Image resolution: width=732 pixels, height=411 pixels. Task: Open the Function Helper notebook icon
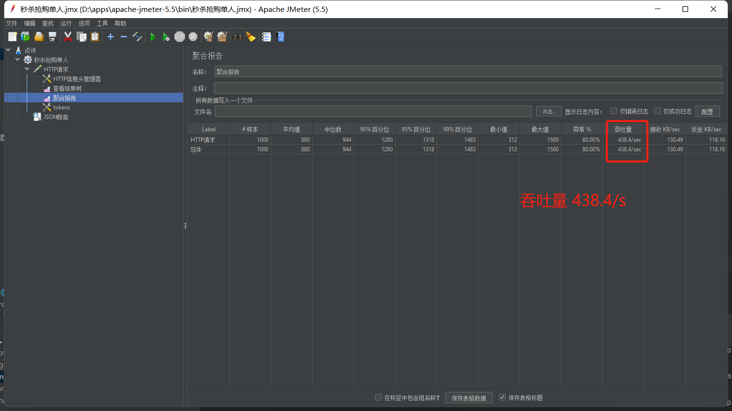click(x=266, y=37)
